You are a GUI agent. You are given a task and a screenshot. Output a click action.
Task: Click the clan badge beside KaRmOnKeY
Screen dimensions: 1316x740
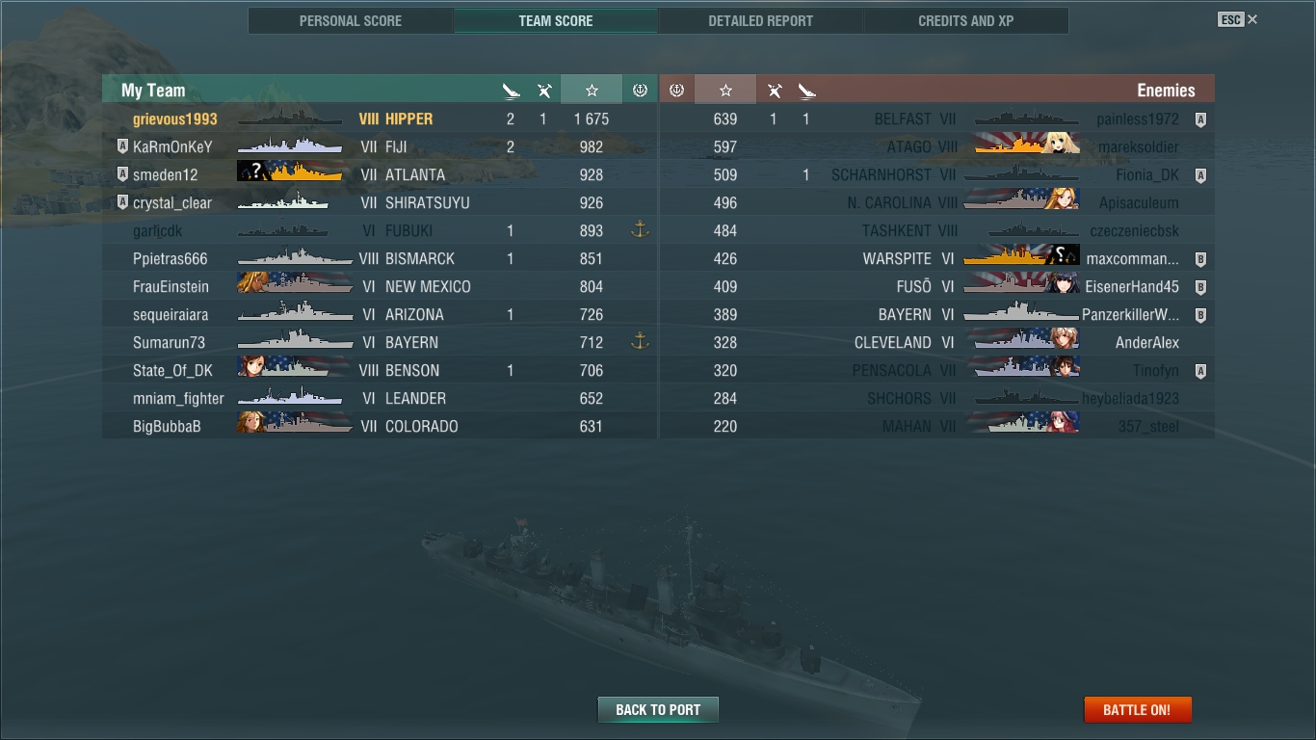pyautogui.click(x=122, y=147)
